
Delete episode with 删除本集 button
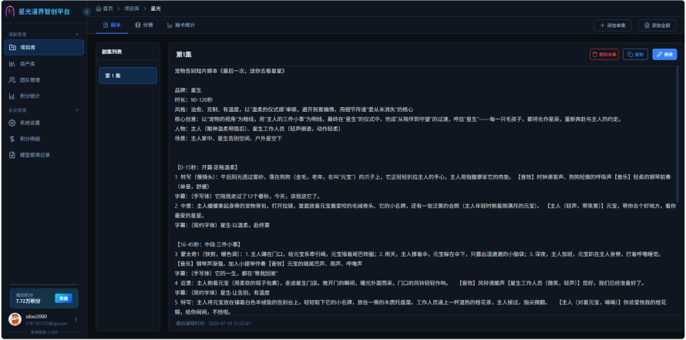[x=604, y=54]
